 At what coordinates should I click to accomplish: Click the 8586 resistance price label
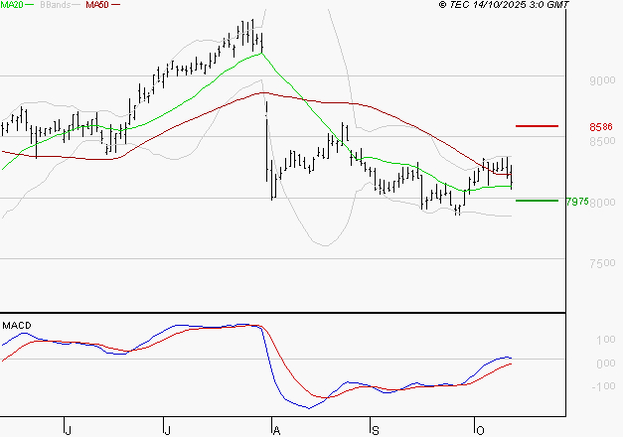[600, 127]
